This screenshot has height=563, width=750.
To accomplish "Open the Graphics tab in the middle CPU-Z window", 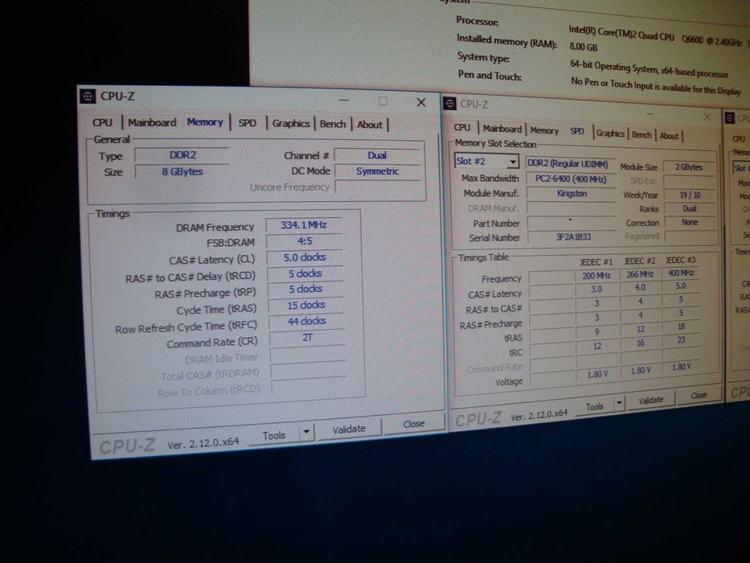I will click(610, 134).
